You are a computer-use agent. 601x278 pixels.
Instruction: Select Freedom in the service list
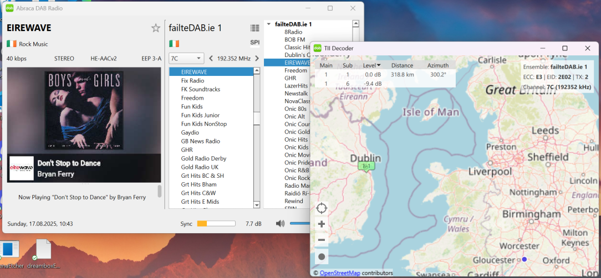pyautogui.click(x=211, y=97)
